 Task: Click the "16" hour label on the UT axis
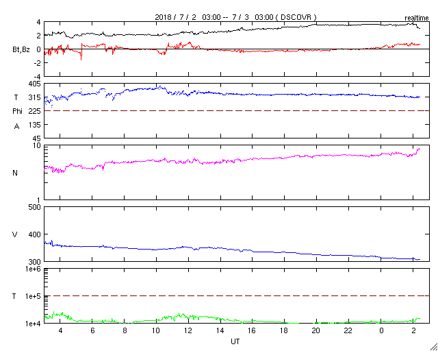coord(253,330)
